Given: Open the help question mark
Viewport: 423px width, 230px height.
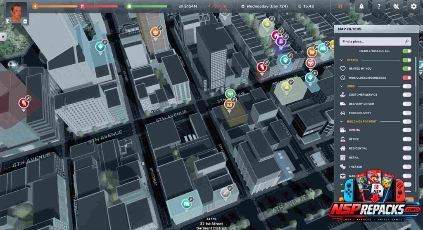Looking at the screenshot, I should pyautogui.click(x=379, y=6).
